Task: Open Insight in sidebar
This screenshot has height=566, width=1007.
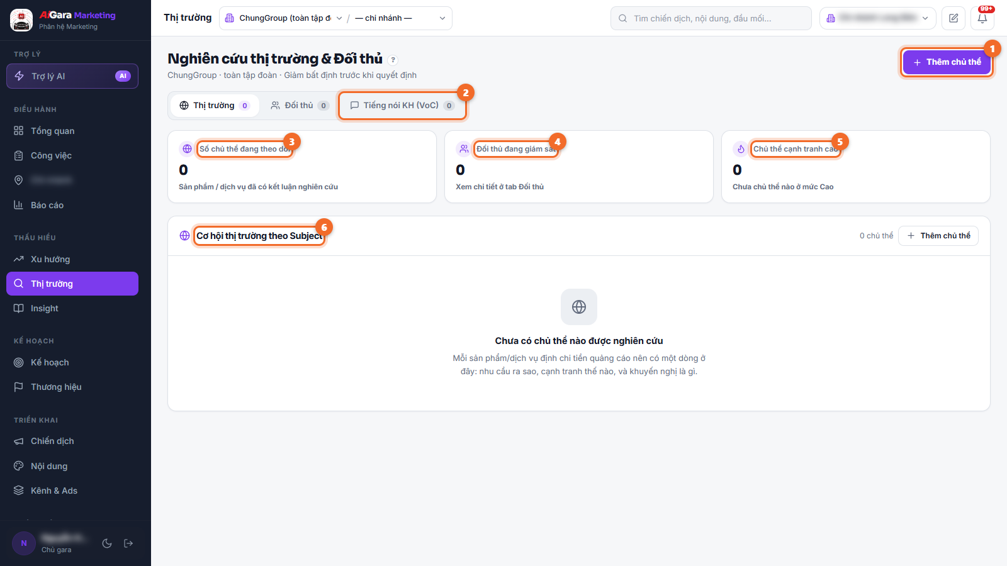Action: (x=72, y=308)
